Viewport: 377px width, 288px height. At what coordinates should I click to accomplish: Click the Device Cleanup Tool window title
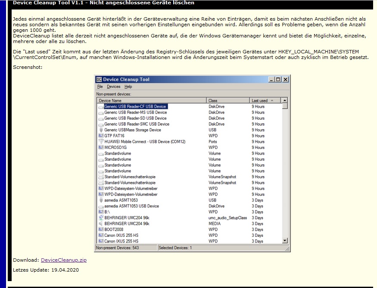(x=126, y=80)
